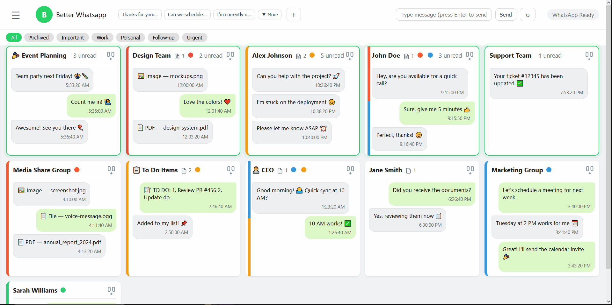The image size is (612, 305).
Task: Click the "I'm stuck on the deployment" message
Action: 296,106
